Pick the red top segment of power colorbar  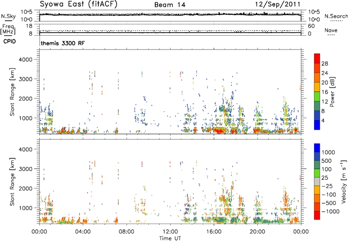(317, 59)
